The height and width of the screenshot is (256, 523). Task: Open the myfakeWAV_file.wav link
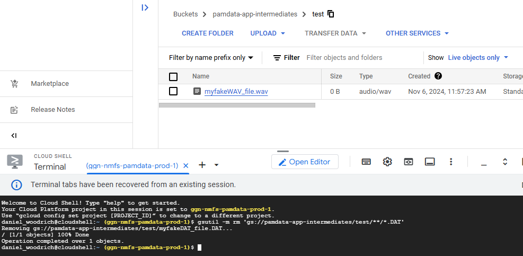pos(236,92)
